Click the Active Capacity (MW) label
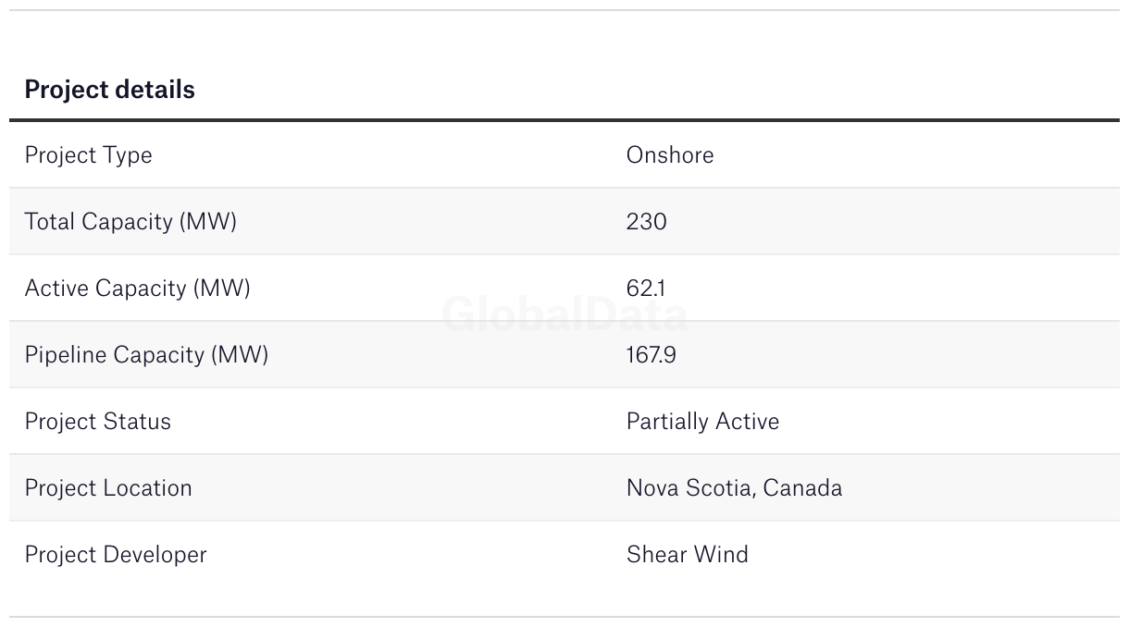Screen dimensions: 1129x627 137,289
